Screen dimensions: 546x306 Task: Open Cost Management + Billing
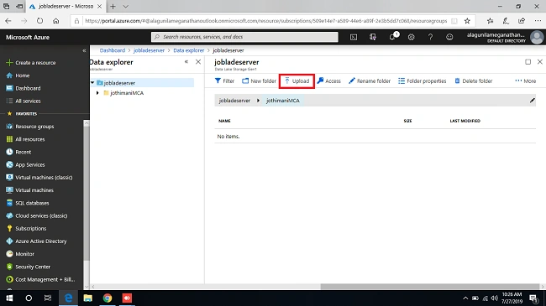click(40, 279)
